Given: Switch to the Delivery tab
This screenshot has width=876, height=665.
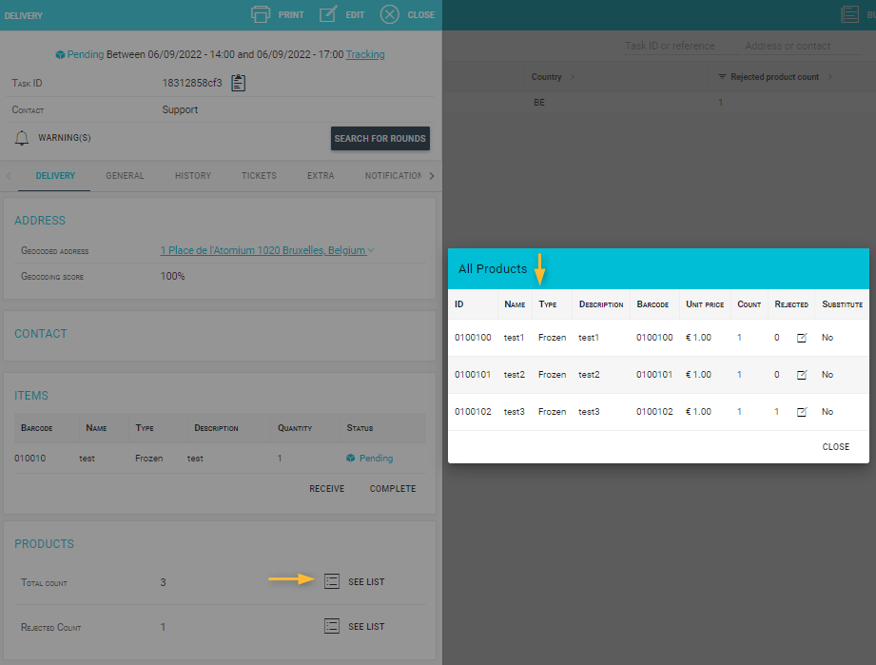Looking at the screenshot, I should [55, 175].
